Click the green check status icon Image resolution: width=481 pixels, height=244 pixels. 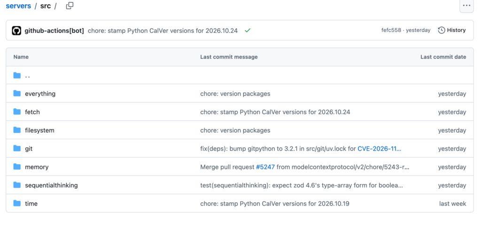tap(248, 30)
